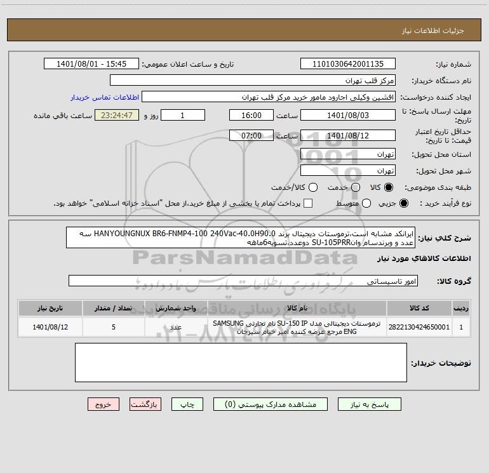Click the جزئیات اطلاعات نیاز header title
Screen dimensions: 489x473
tap(433, 30)
